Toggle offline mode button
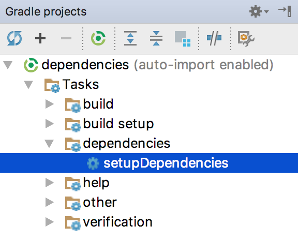The height and width of the screenshot is (241, 298). tap(214, 38)
